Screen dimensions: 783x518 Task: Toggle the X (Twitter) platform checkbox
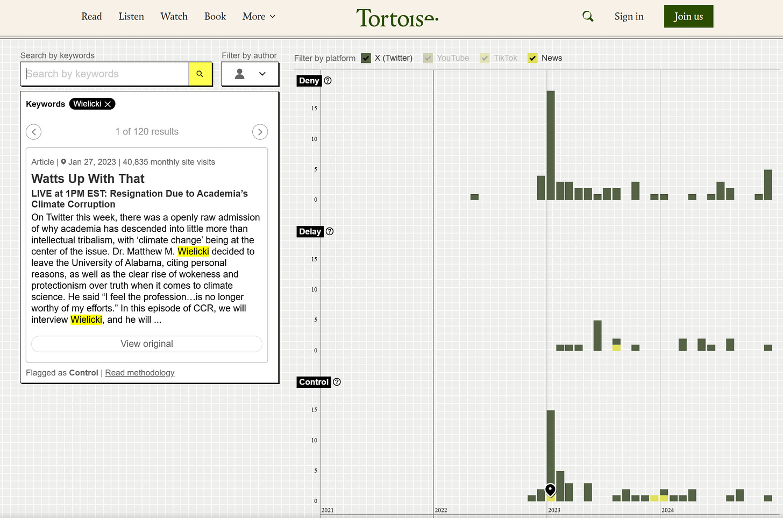tap(366, 58)
